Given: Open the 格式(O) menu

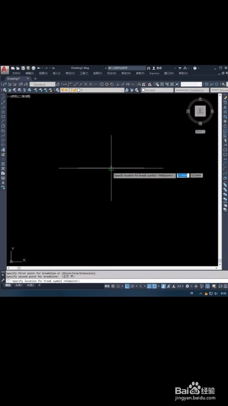Looking at the screenshot, I should click(70, 73).
